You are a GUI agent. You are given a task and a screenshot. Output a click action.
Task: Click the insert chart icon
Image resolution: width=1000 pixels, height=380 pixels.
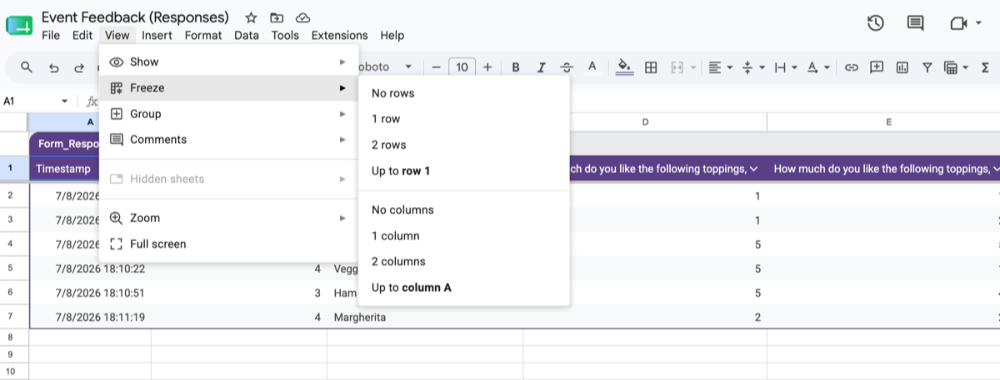[902, 67]
